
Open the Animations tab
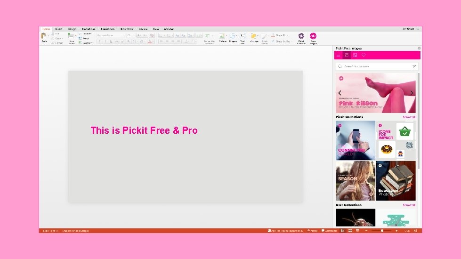point(107,29)
